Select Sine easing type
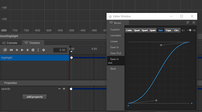 click(x=160, y=30)
